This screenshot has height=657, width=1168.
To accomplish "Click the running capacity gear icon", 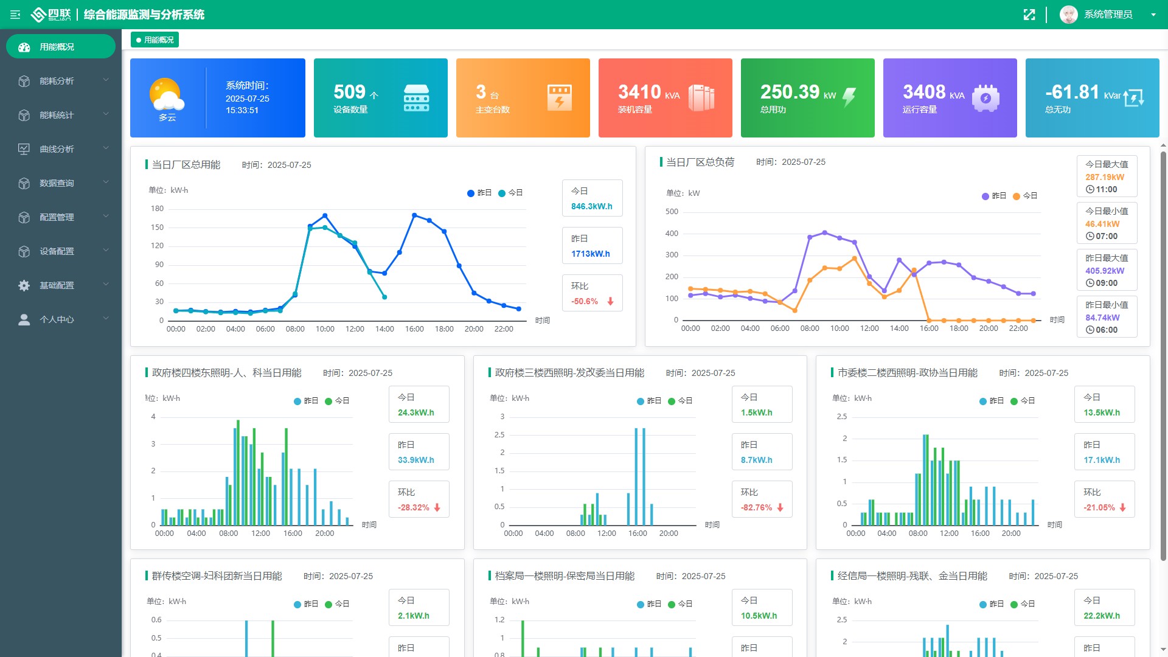I will click(985, 98).
